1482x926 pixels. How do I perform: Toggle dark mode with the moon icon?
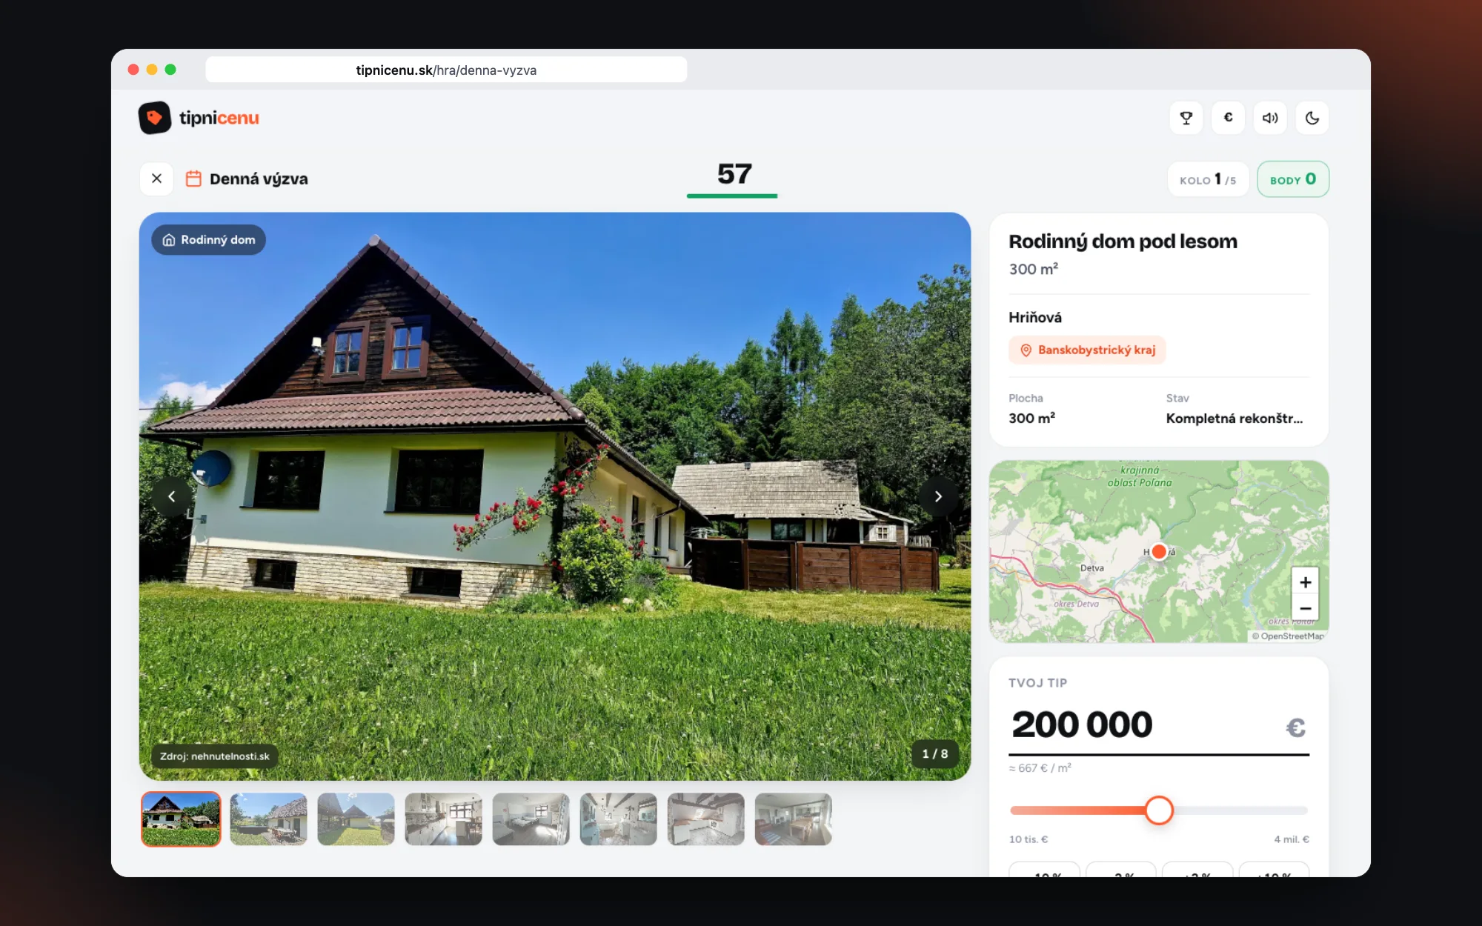click(1312, 118)
